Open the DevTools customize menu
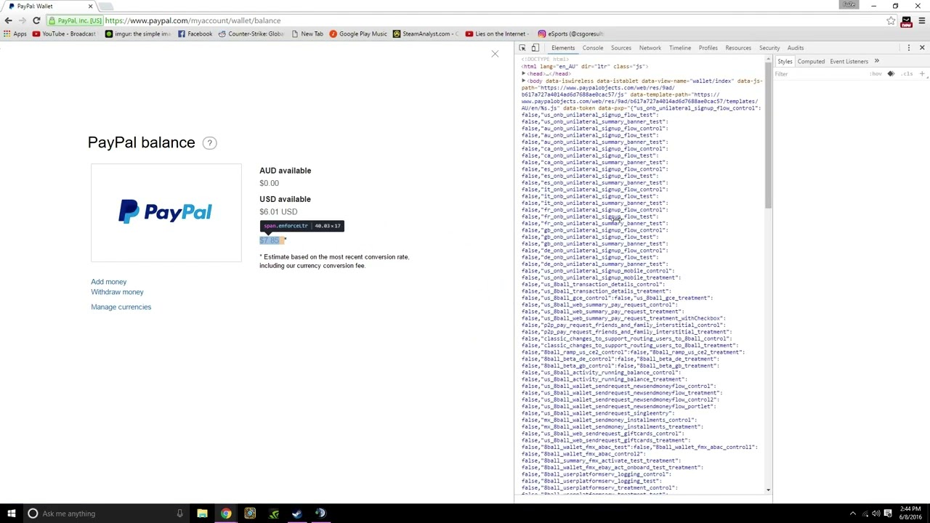This screenshot has width=930, height=523. coord(909,48)
